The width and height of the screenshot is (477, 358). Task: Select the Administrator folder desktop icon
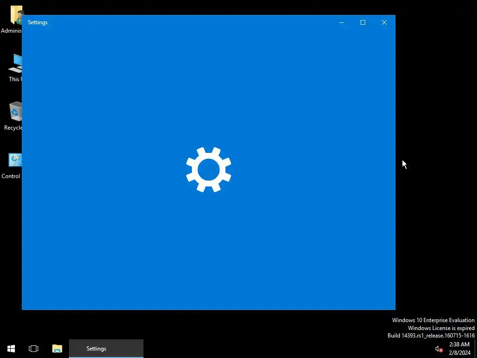(12, 19)
